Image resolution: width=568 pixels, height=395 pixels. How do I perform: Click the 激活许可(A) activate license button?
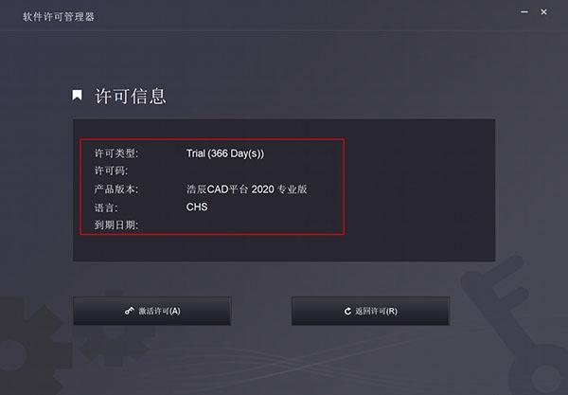152,311
